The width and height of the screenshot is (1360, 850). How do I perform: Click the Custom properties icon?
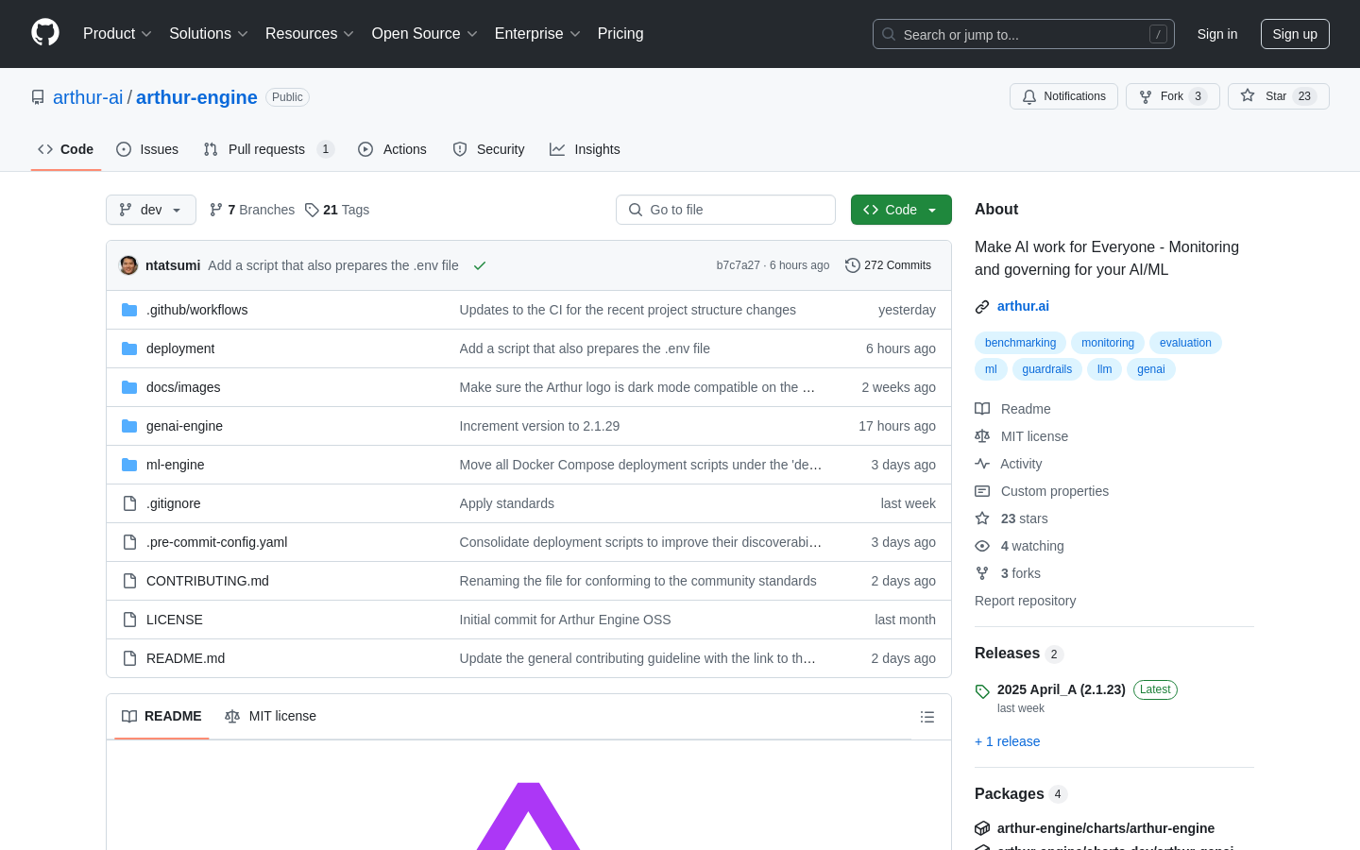click(x=982, y=491)
